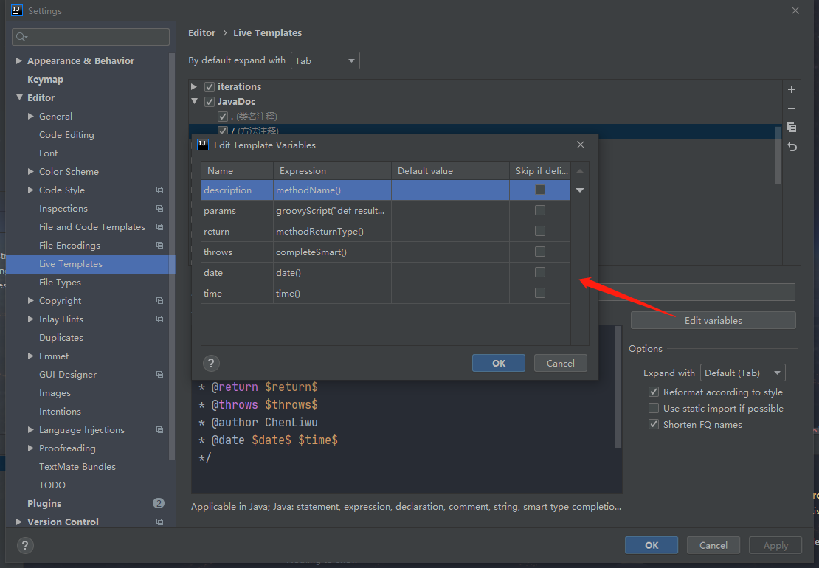
Task: Open the Expand with Default (Tab) dropdown
Action: pos(742,373)
